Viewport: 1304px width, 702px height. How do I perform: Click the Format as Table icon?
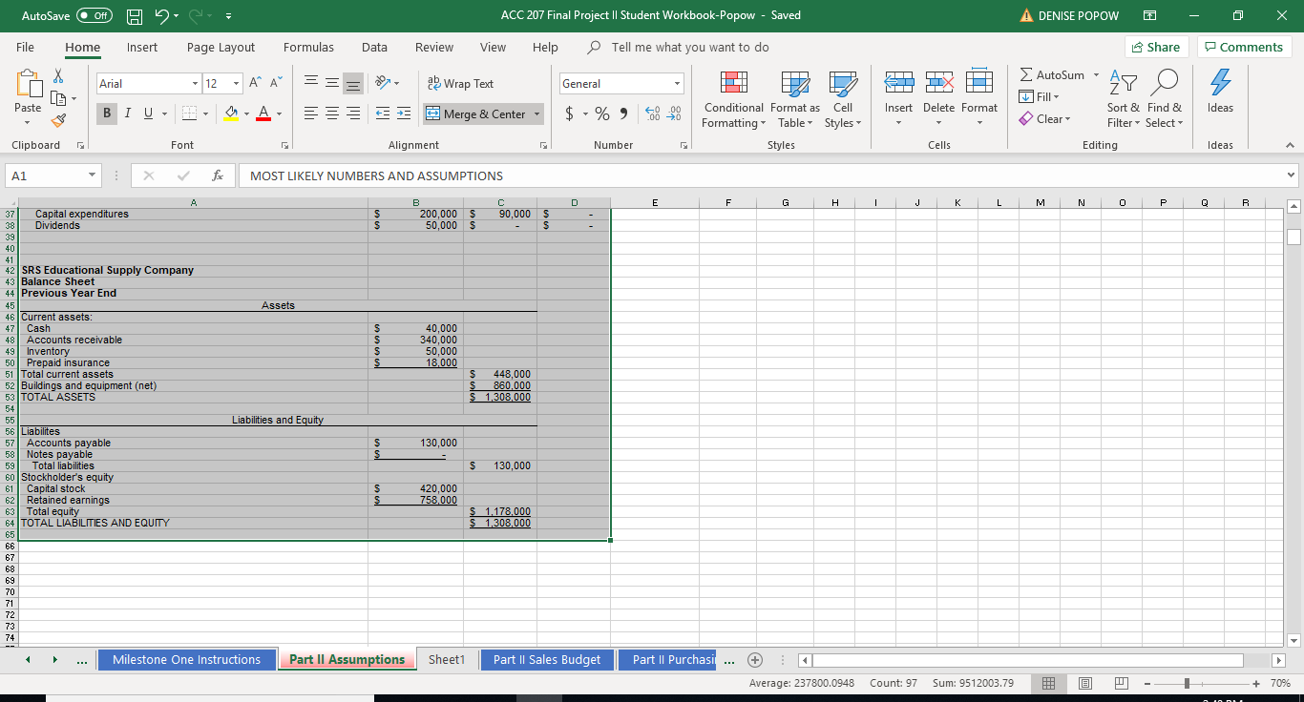coord(794,85)
